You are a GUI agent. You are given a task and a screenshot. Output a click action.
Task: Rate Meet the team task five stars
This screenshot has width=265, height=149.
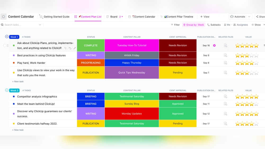pos(256,104)
